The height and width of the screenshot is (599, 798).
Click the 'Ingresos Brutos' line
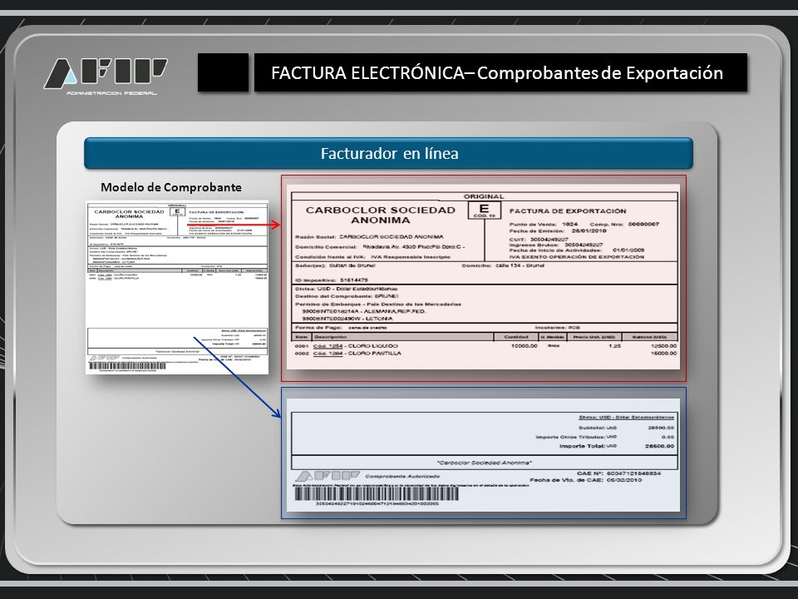[556, 245]
